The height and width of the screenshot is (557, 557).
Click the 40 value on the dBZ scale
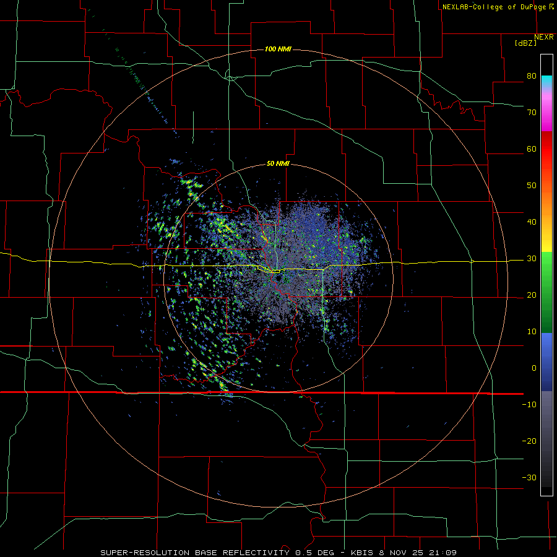(532, 222)
